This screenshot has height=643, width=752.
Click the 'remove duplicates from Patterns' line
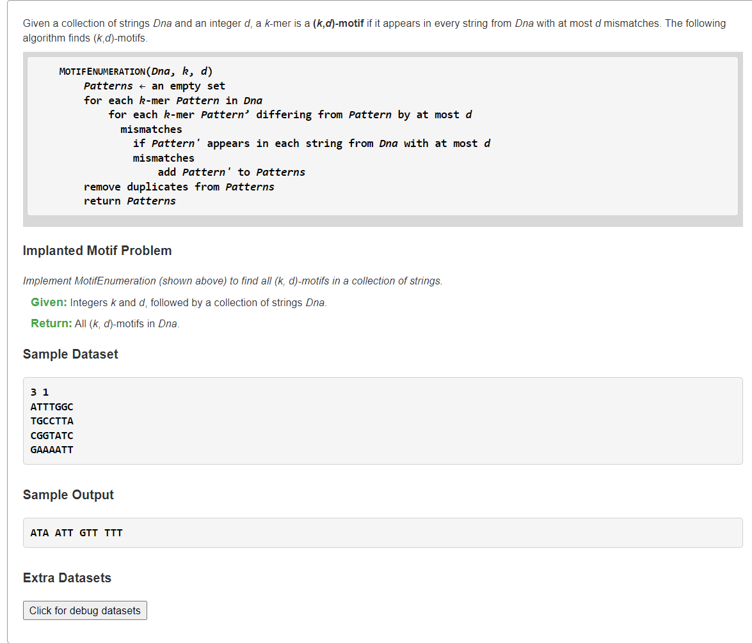click(x=179, y=187)
